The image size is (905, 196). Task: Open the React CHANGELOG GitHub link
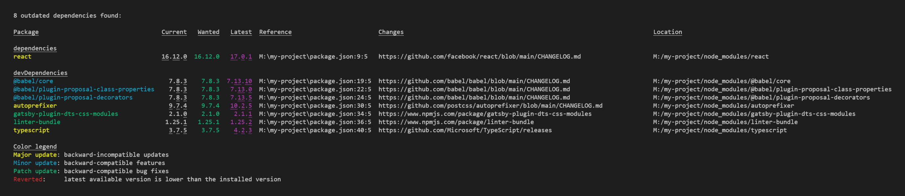click(479, 56)
